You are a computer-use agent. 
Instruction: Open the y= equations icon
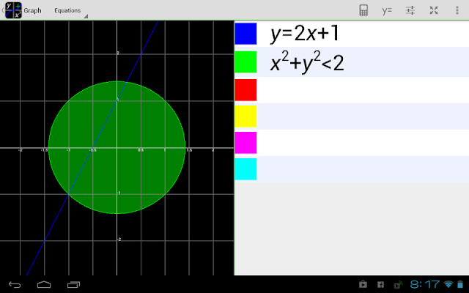click(387, 10)
